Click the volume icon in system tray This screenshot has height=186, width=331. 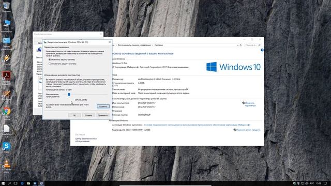pyautogui.click(x=307, y=183)
